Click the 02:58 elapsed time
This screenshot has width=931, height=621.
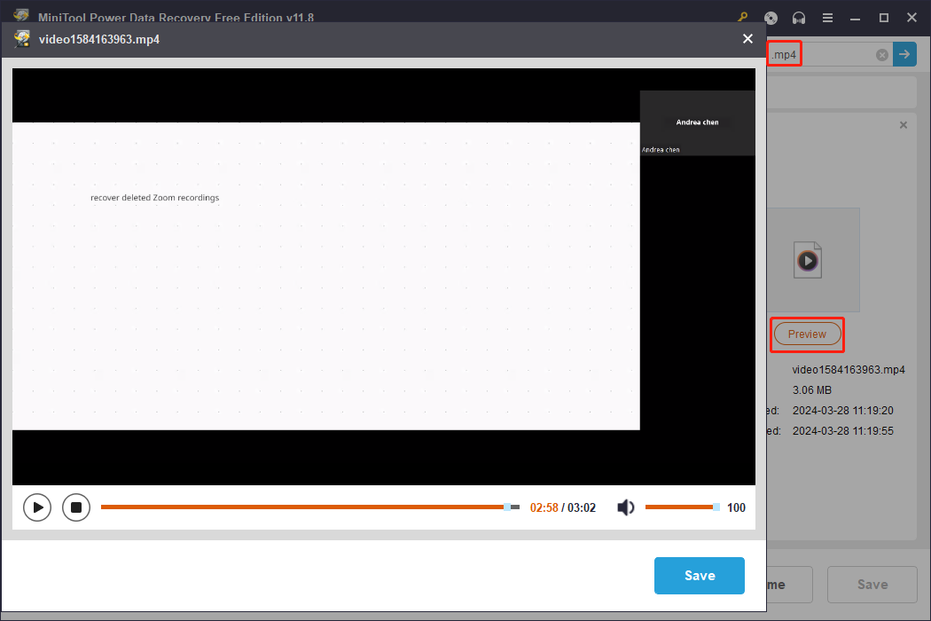pos(544,507)
